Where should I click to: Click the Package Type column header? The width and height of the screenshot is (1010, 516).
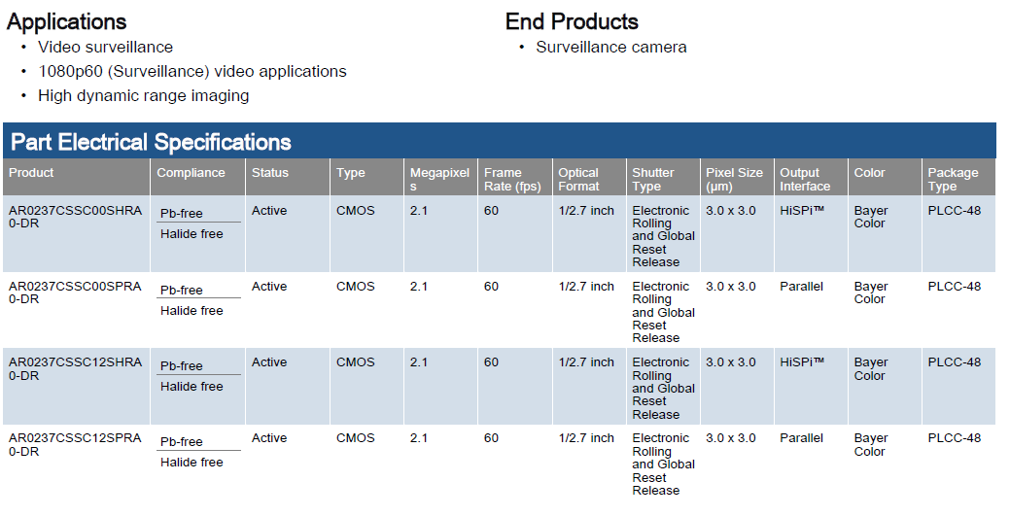(953, 179)
